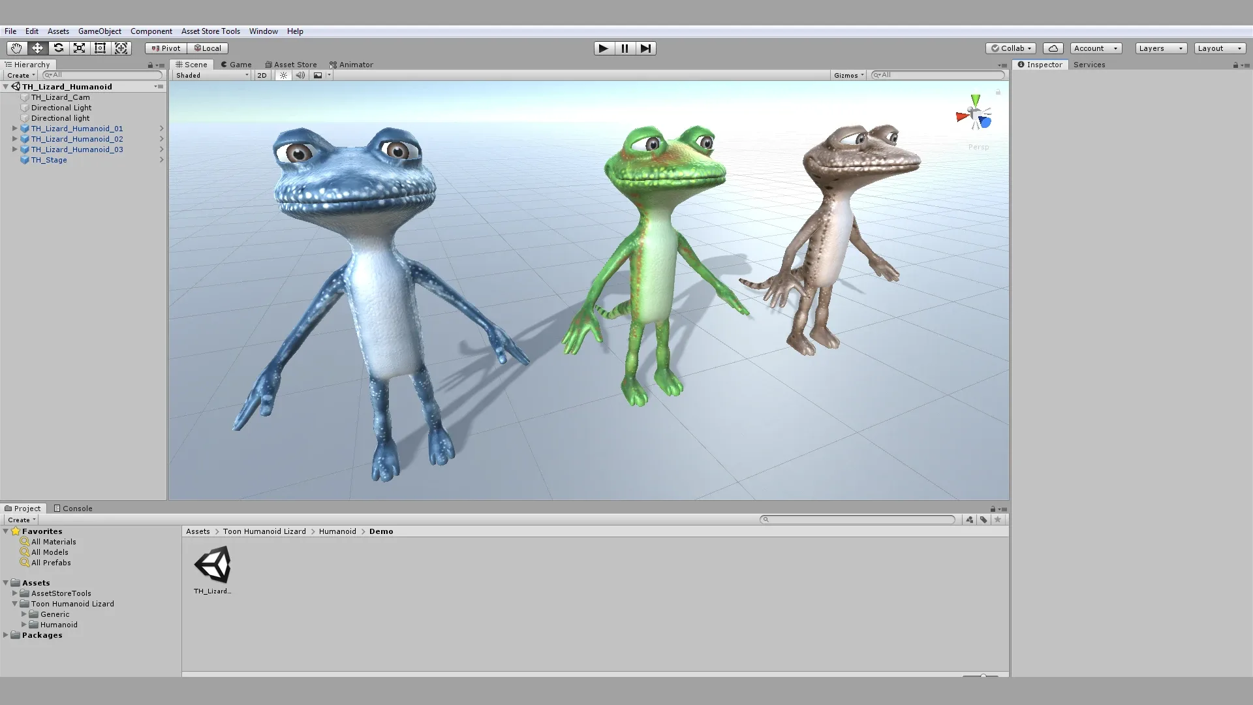Open prefab arrow for TH_Stage
Screen dimensions: 1253x705
(161, 160)
